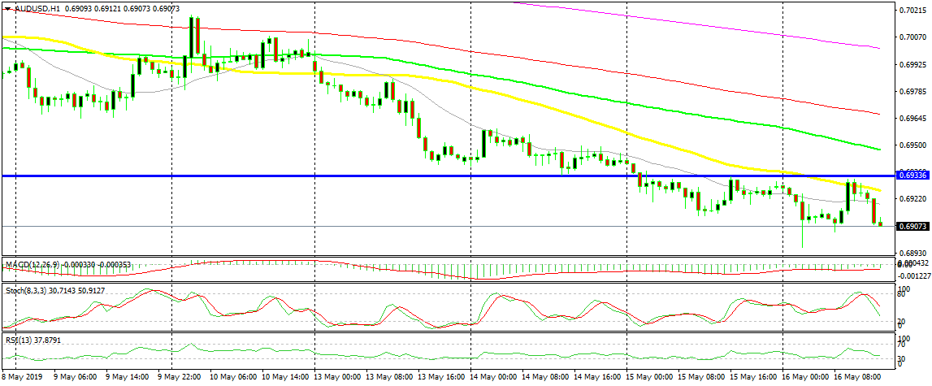Click the current price label 0.69073
Image resolution: width=932 pixels, height=386 pixels.
pos(912,226)
